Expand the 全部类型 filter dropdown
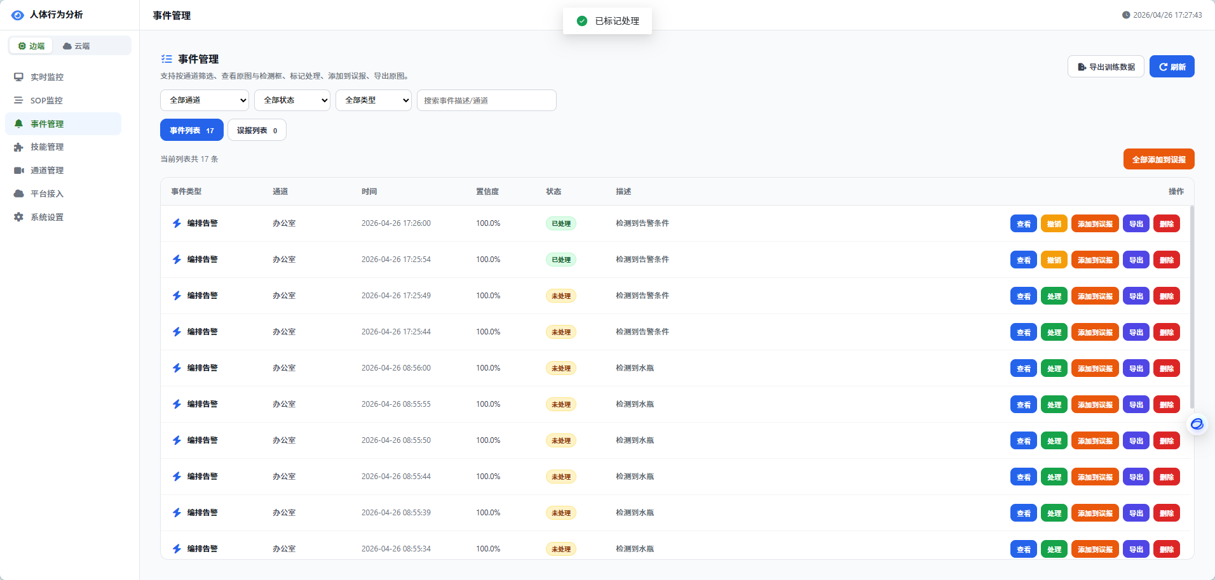1215x580 pixels. point(374,100)
